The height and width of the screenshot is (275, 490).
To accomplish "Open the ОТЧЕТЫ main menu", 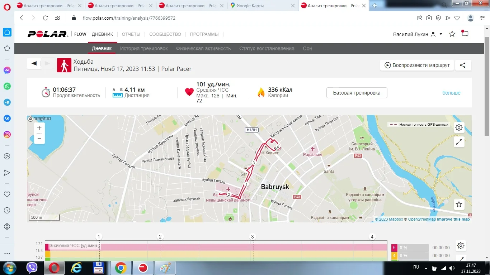I will (131, 34).
